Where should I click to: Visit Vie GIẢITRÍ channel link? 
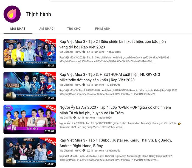tap(66, 118)
